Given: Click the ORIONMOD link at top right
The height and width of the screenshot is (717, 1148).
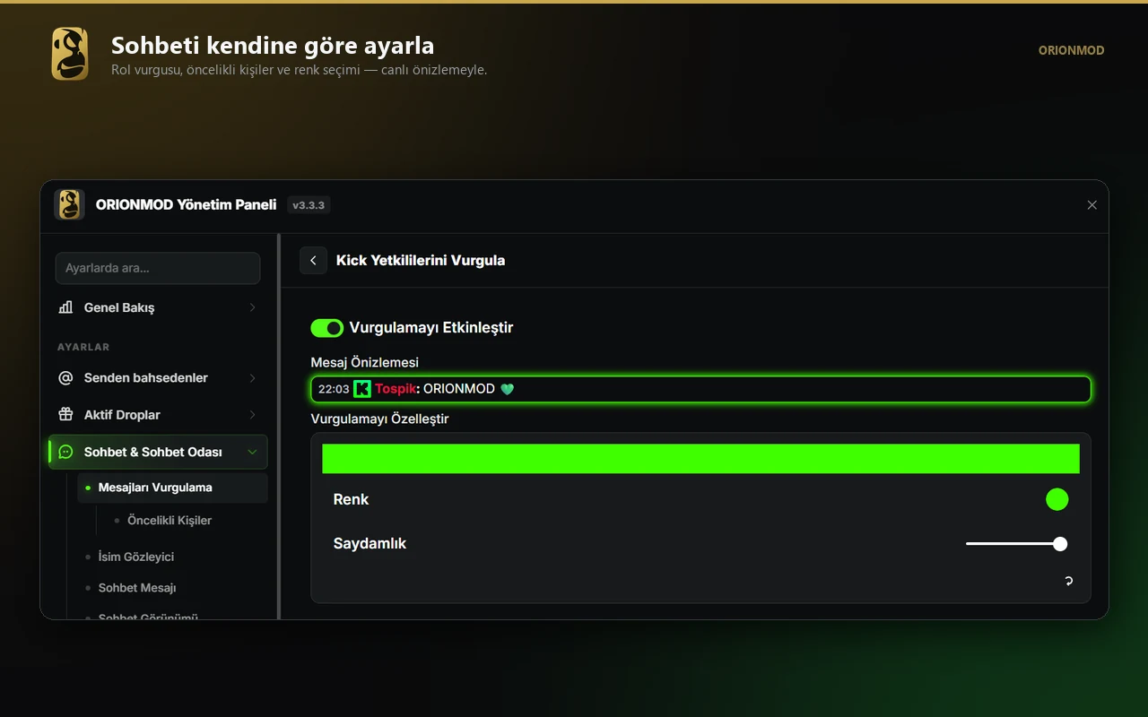Looking at the screenshot, I should 1071,51.
